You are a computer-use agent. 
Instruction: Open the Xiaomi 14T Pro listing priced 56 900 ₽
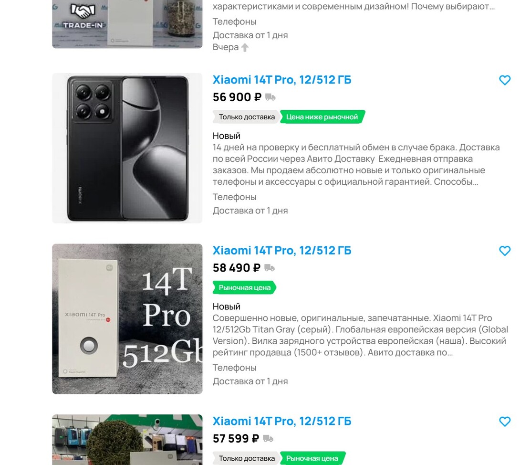click(281, 80)
